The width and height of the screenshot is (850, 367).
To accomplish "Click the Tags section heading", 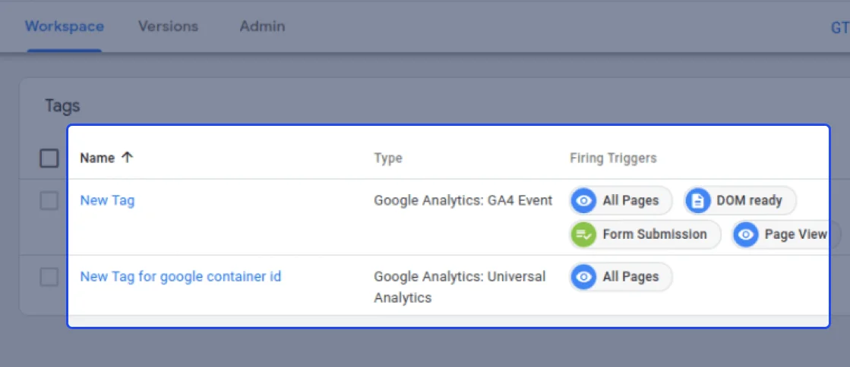I will click(x=62, y=106).
